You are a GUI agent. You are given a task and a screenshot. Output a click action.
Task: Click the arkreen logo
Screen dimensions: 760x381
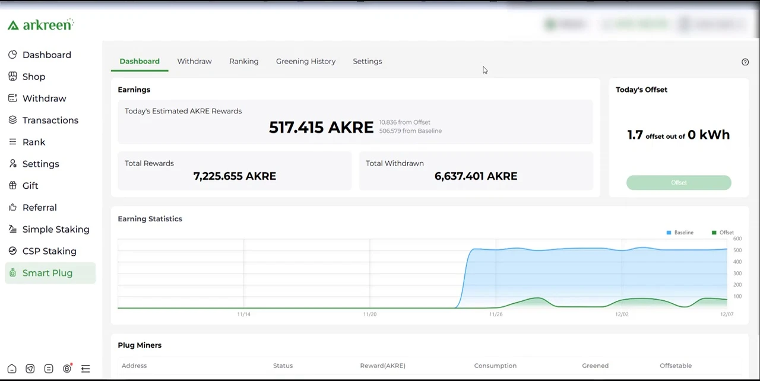click(40, 25)
